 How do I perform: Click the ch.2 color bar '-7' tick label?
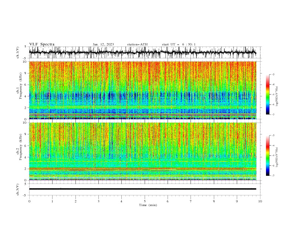pyautogui.click(x=273, y=175)
